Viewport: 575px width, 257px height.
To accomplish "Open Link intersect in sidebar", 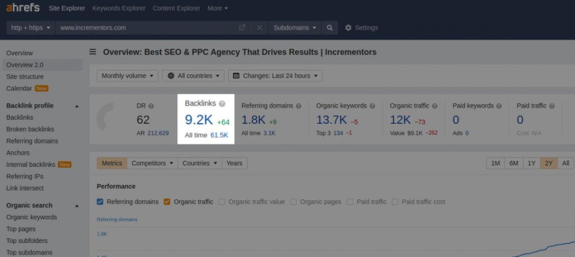I will (25, 188).
